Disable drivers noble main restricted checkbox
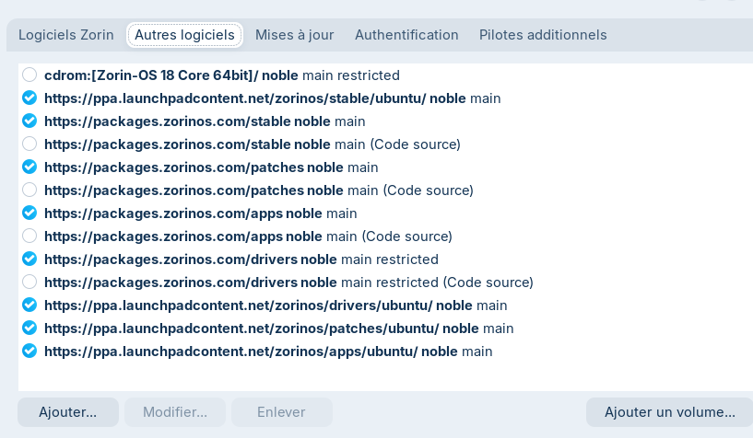Viewport: 753px width, 438px height. pos(29,259)
